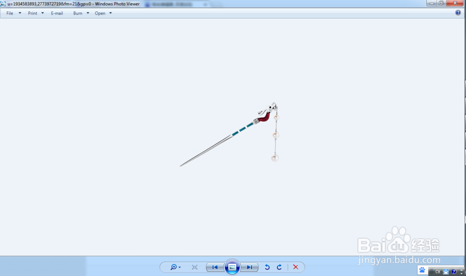Viewport: 466px width, 276px height.
Task: Expand the zoom magnifier dropdown arrow
Action: pyautogui.click(x=179, y=268)
